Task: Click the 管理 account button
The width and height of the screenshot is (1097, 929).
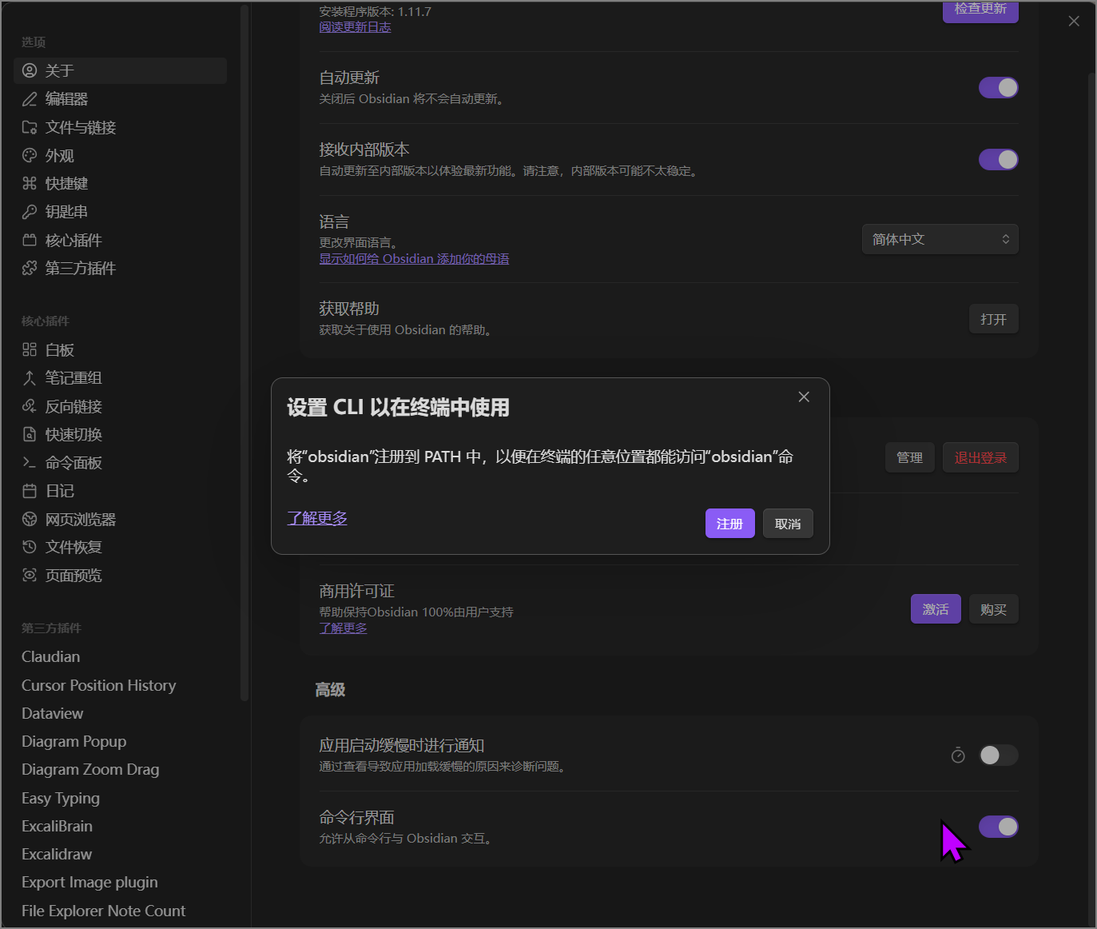Action: (909, 457)
